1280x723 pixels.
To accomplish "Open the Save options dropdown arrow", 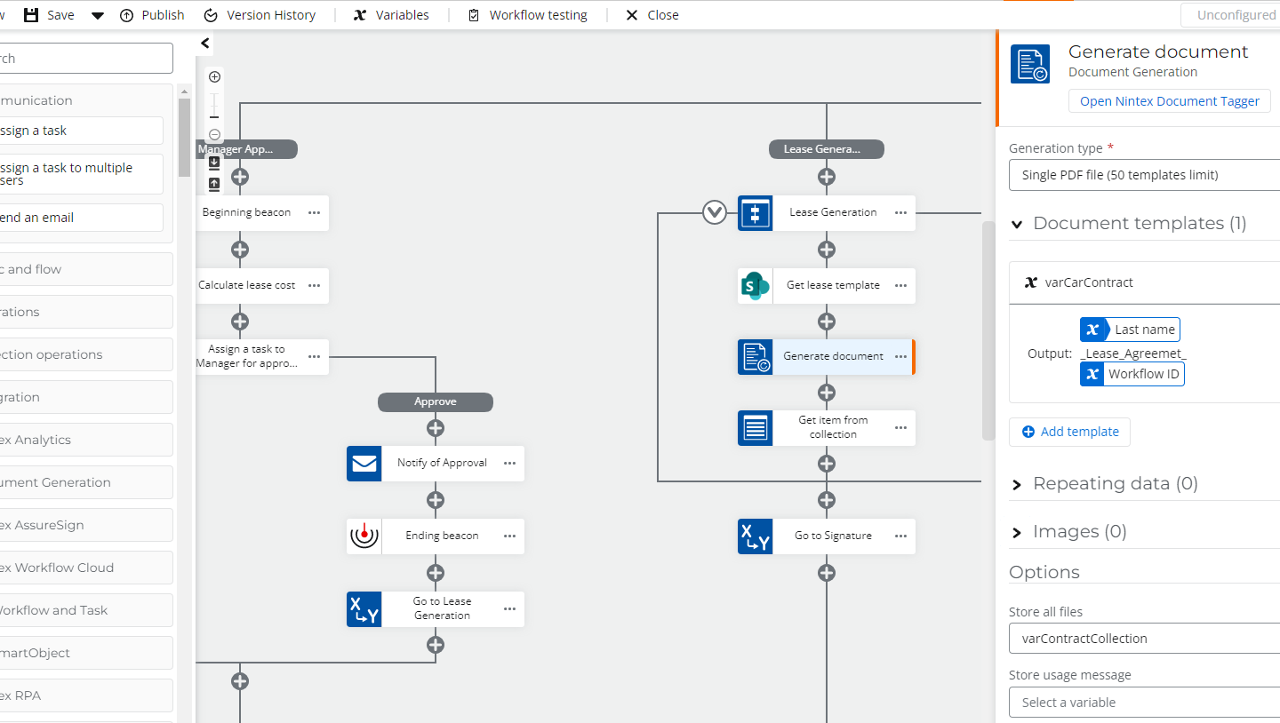I will 98,16.
